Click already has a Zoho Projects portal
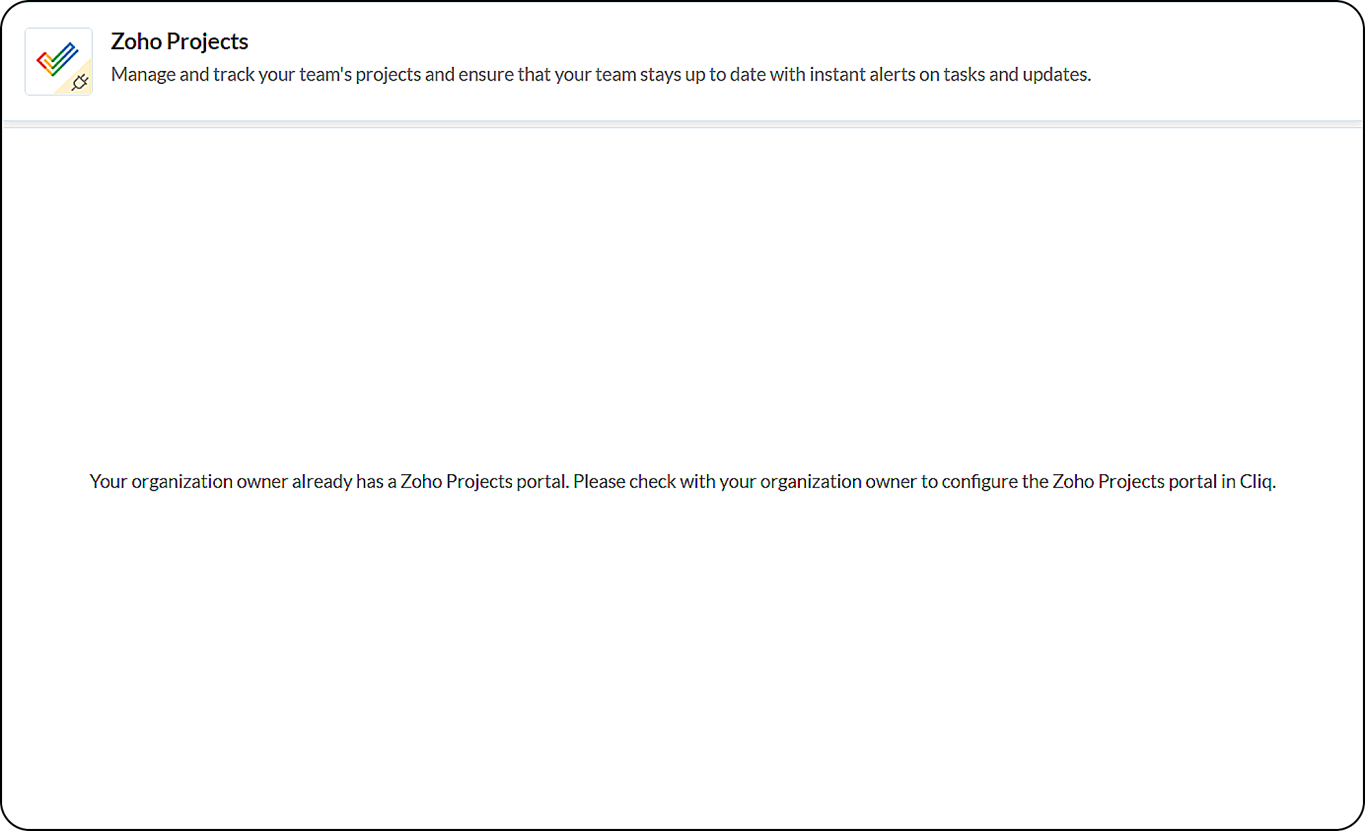The width and height of the screenshot is (1365, 831). 430,482
